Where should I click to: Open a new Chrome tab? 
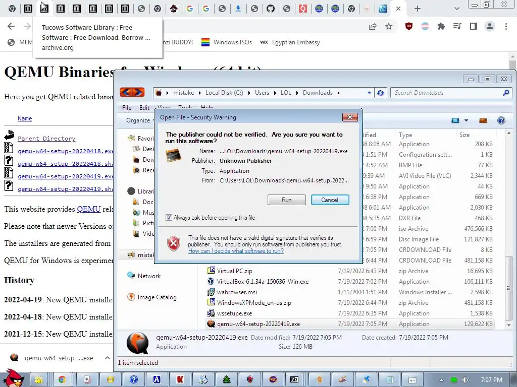418,9
